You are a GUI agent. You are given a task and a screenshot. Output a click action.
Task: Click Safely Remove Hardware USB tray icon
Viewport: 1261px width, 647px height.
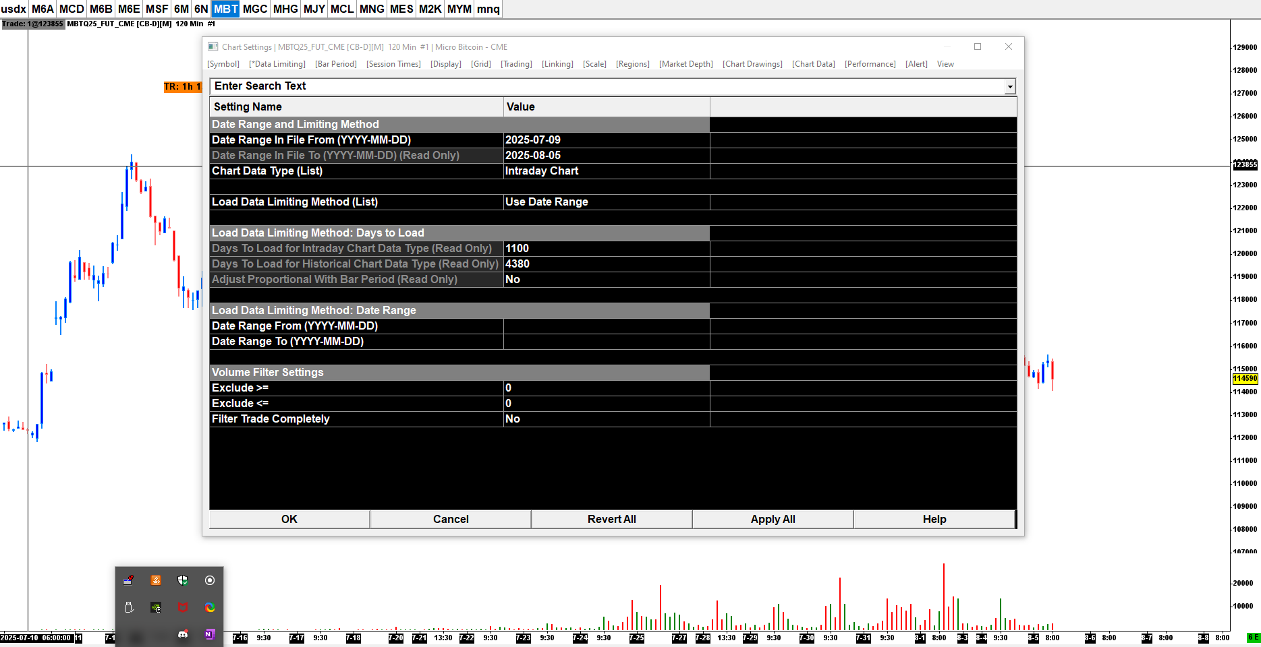click(x=129, y=607)
